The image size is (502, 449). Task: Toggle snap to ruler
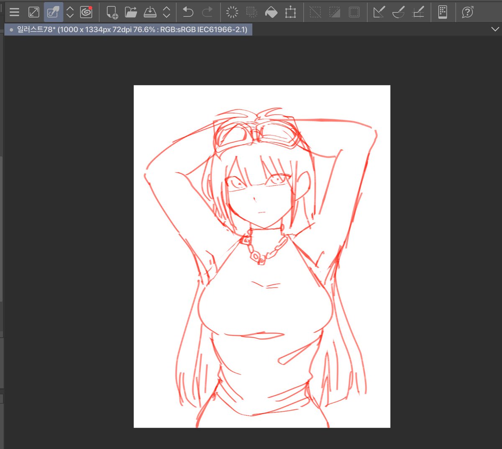click(x=379, y=12)
